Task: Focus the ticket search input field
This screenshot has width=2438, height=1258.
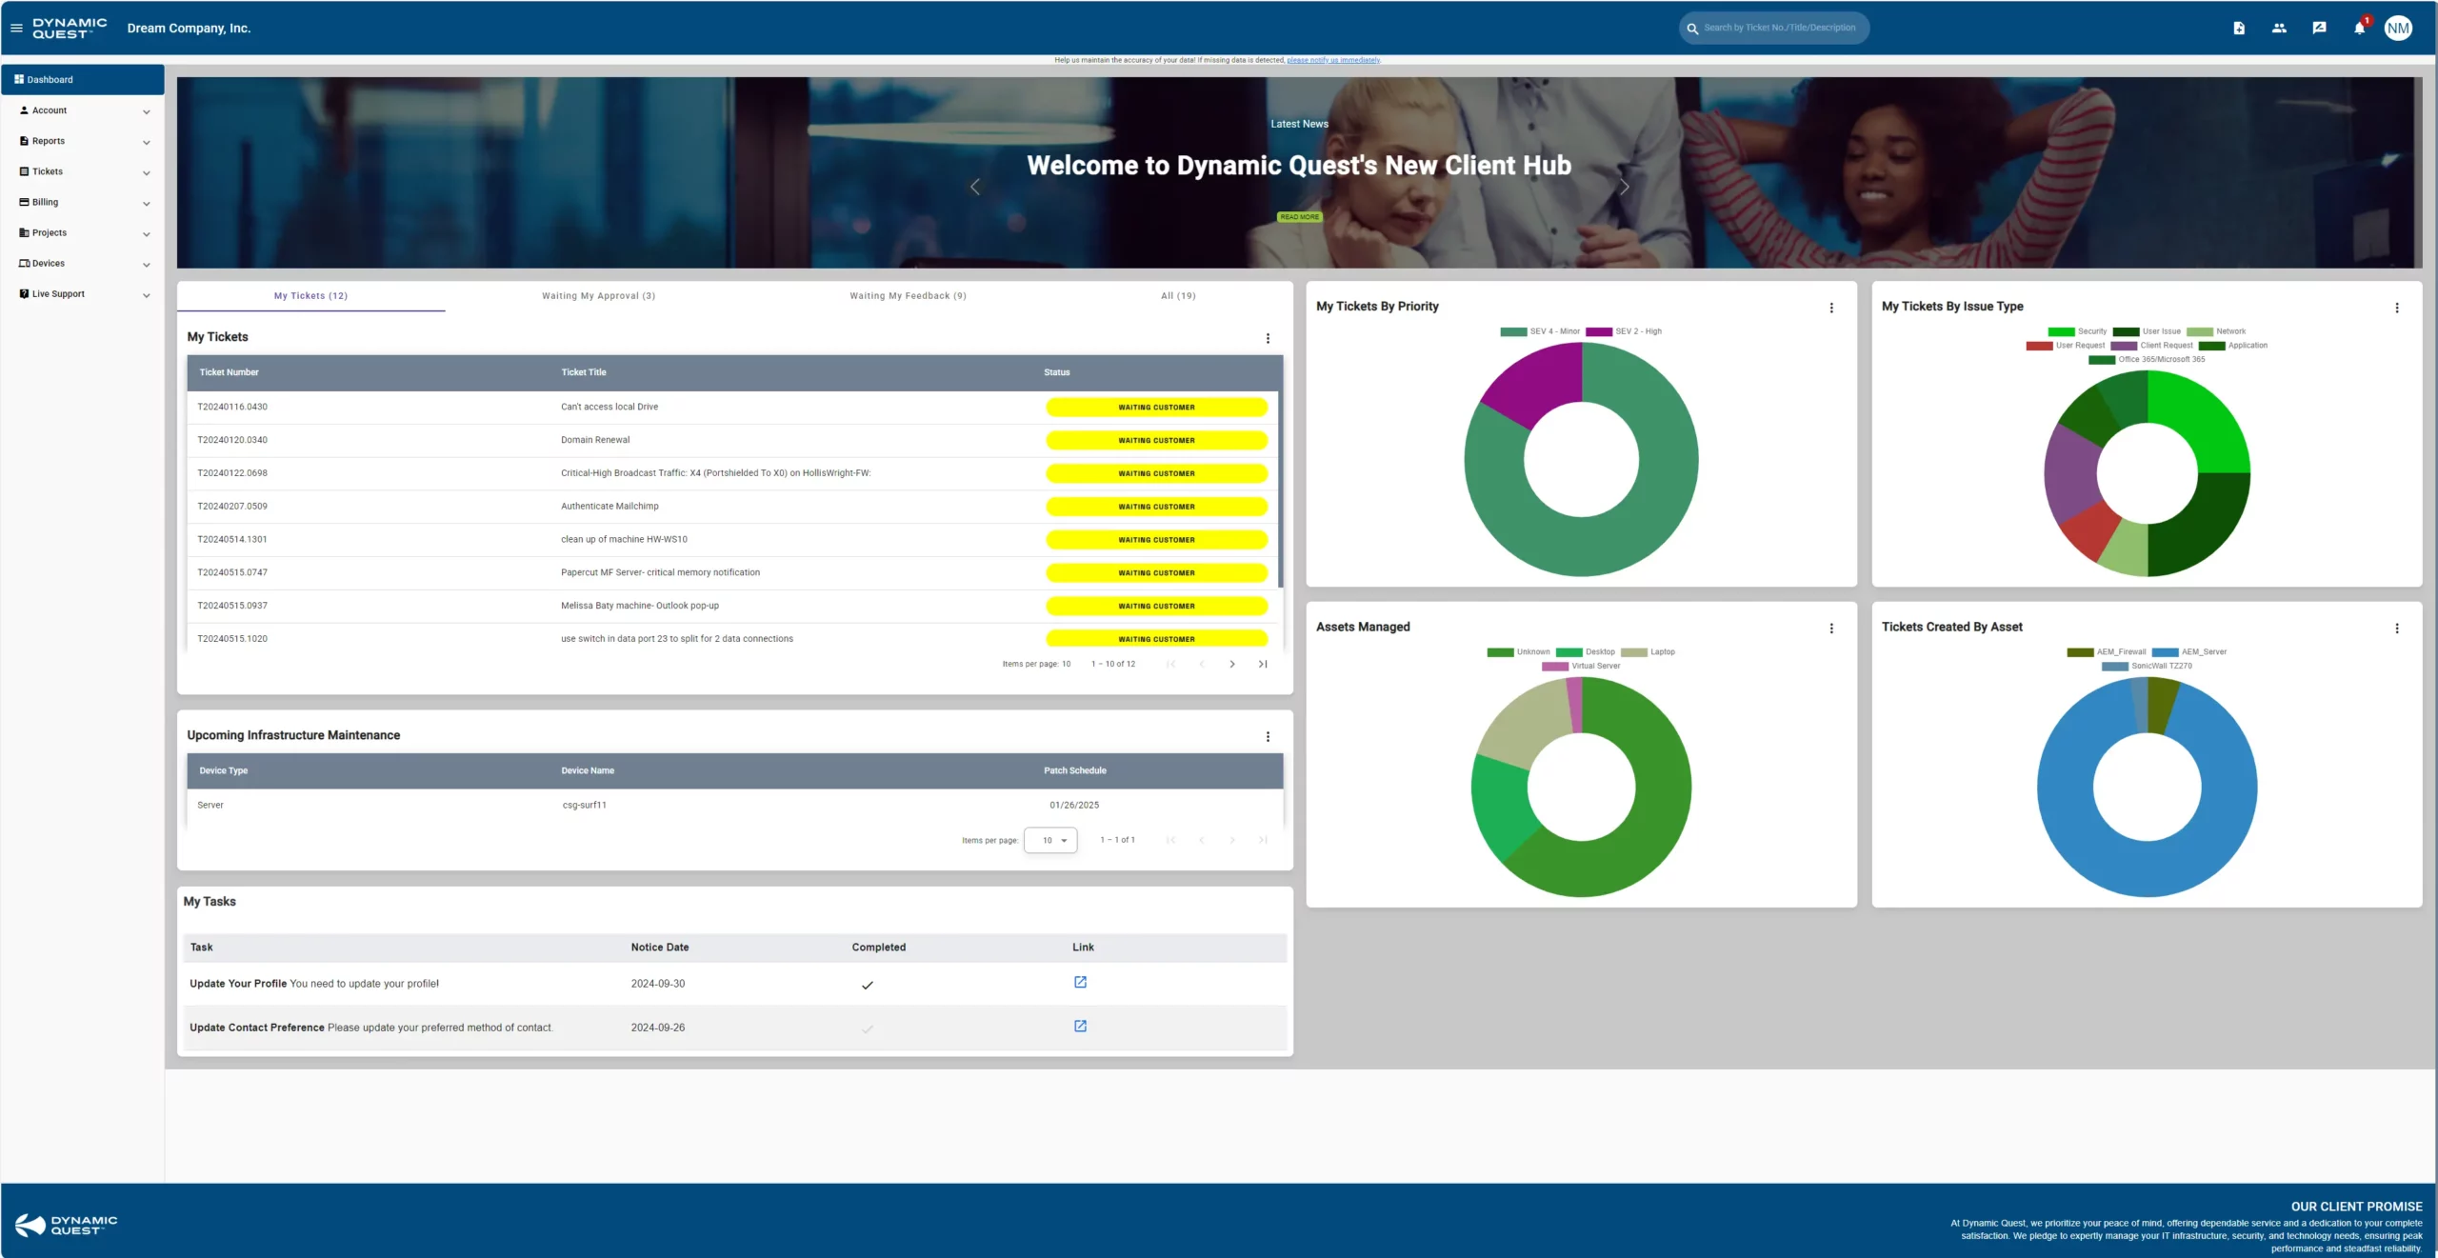Action: (1780, 28)
